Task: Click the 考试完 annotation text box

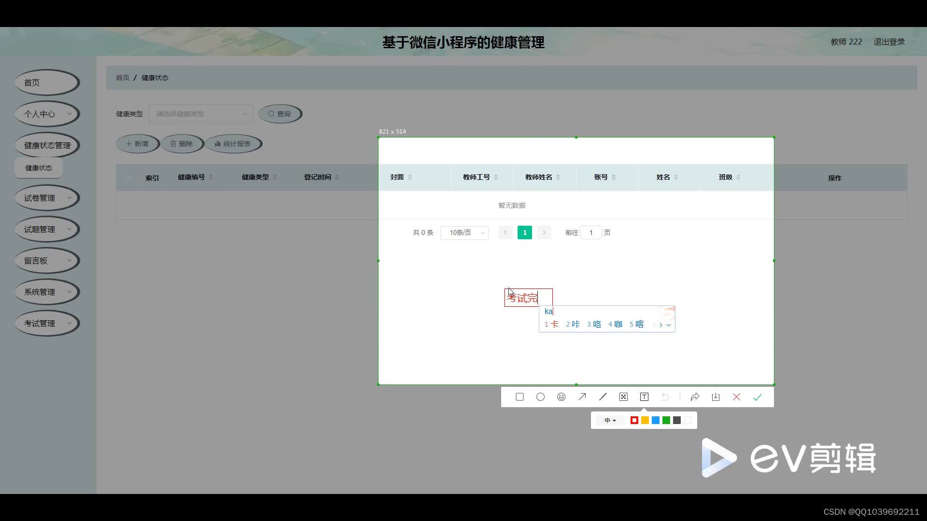Action: pyautogui.click(x=529, y=298)
